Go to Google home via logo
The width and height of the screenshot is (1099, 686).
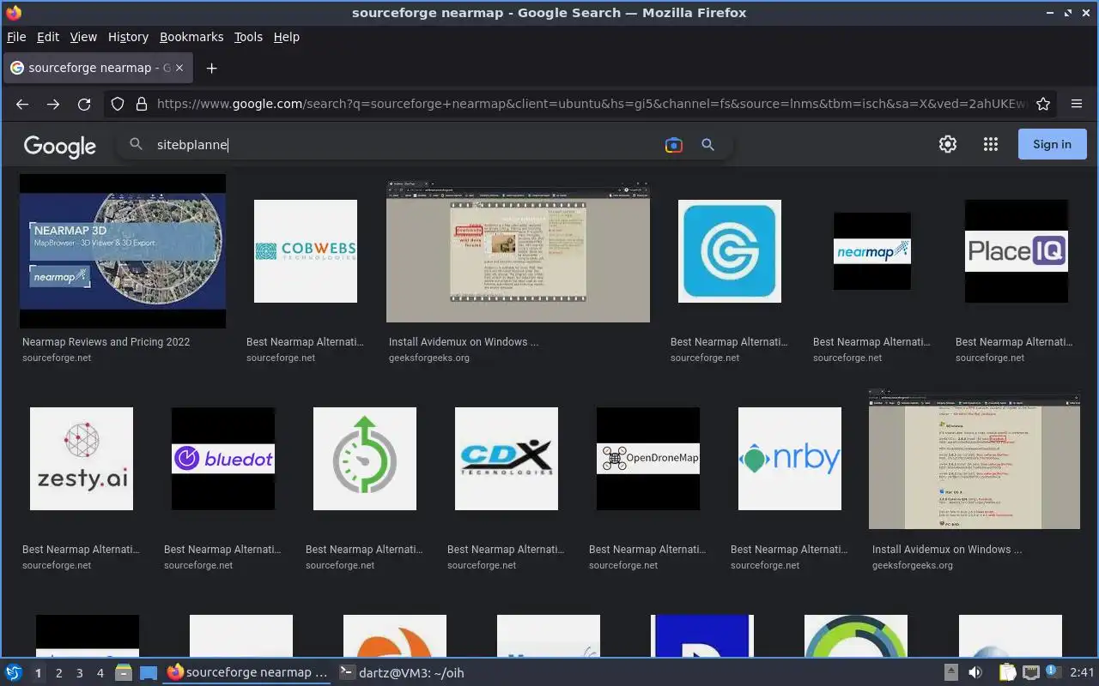coord(60,146)
